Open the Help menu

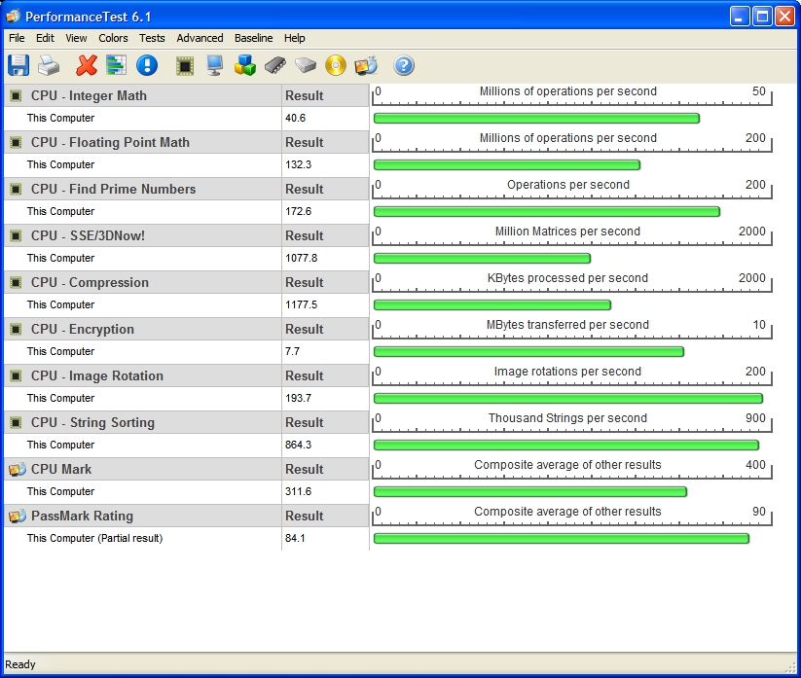(x=294, y=38)
